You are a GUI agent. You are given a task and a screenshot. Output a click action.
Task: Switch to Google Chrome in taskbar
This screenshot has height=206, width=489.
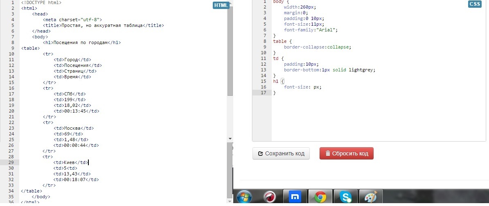(x=320, y=197)
